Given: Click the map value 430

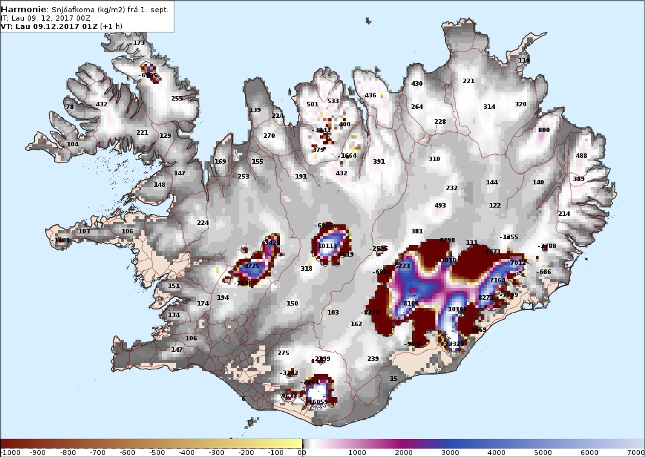Looking at the screenshot, I should (x=417, y=83).
